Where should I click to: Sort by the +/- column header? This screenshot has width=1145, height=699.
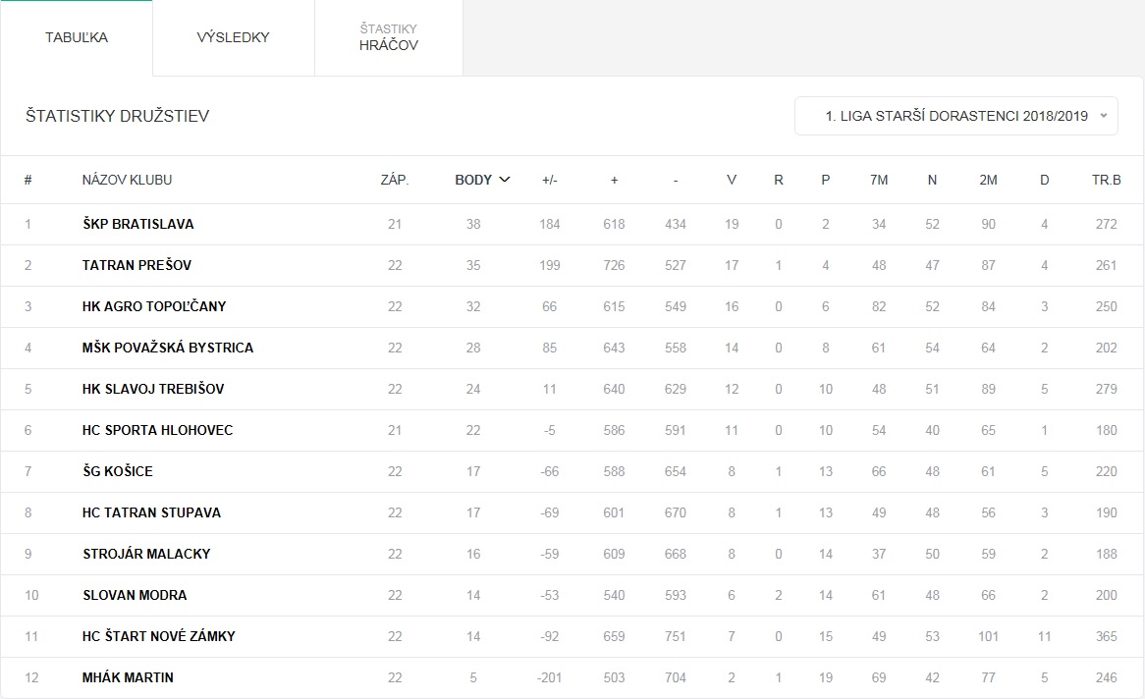(x=550, y=180)
